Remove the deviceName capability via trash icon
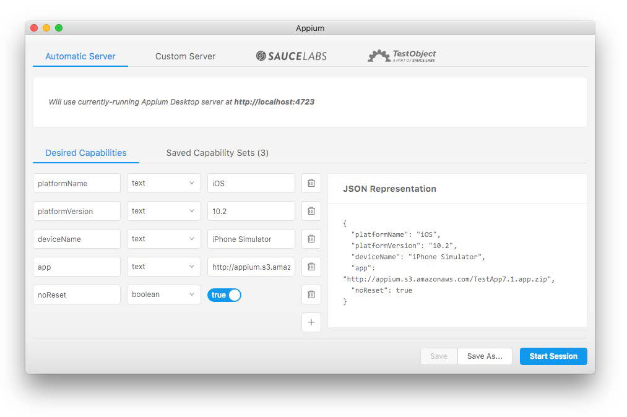Screen dimensions: 627x417 (x=311, y=239)
